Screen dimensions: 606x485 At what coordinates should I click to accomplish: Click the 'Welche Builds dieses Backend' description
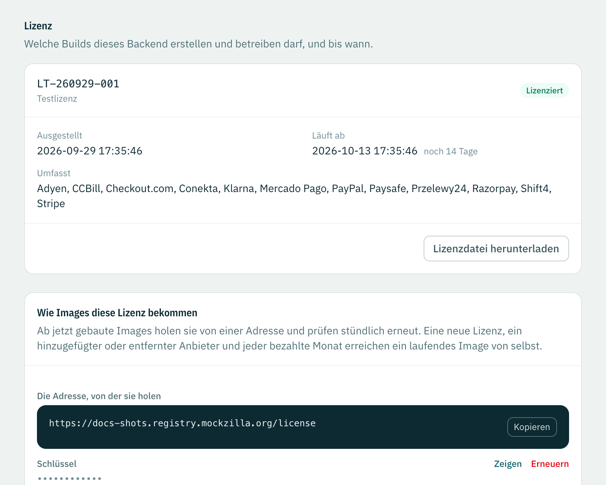[199, 44]
